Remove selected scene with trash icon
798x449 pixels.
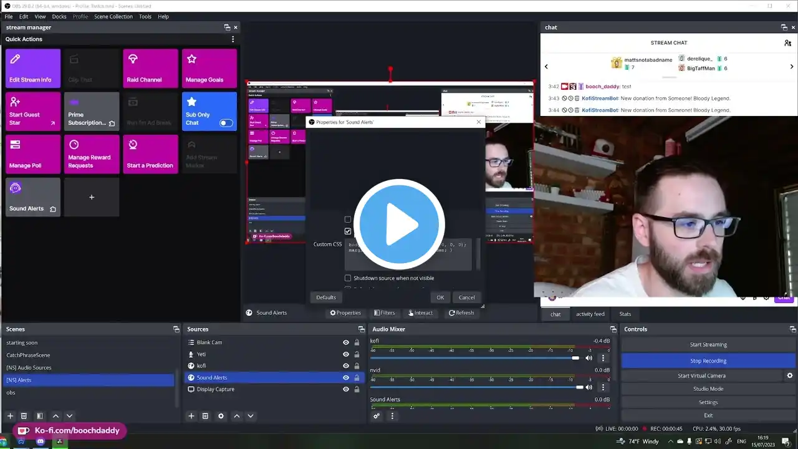click(24, 416)
